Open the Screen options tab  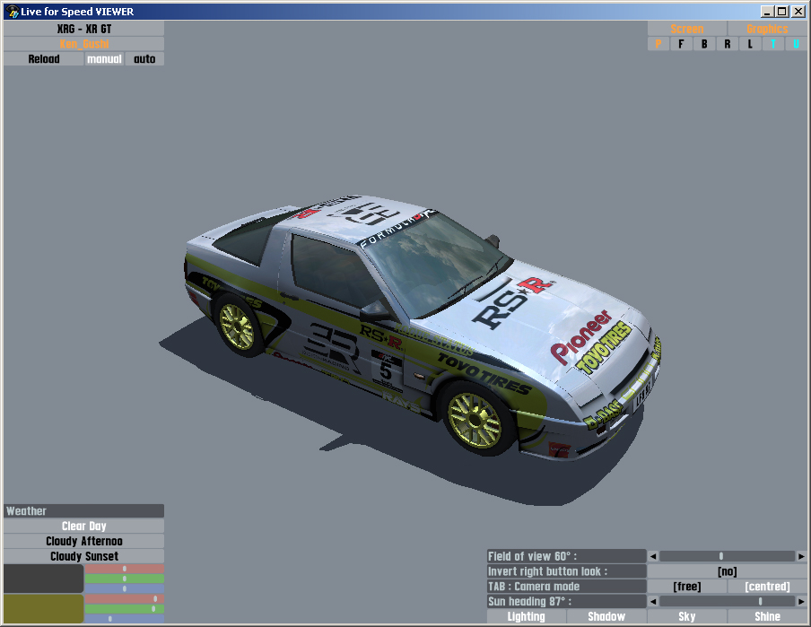tap(687, 29)
